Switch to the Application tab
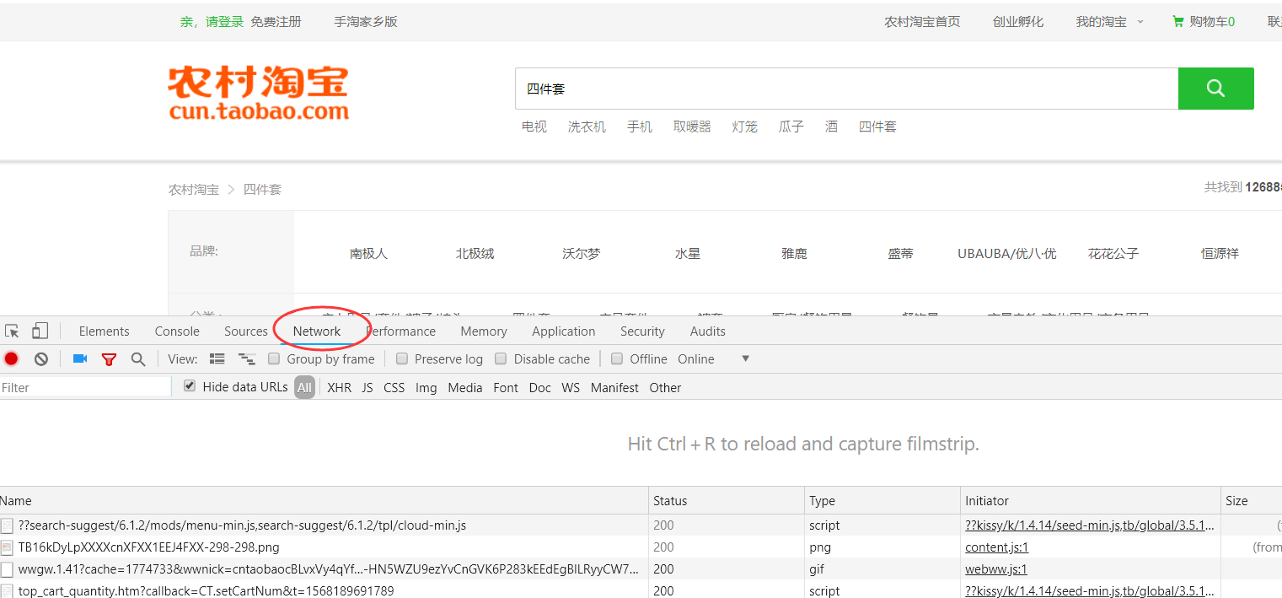1282x598 pixels. coord(563,331)
